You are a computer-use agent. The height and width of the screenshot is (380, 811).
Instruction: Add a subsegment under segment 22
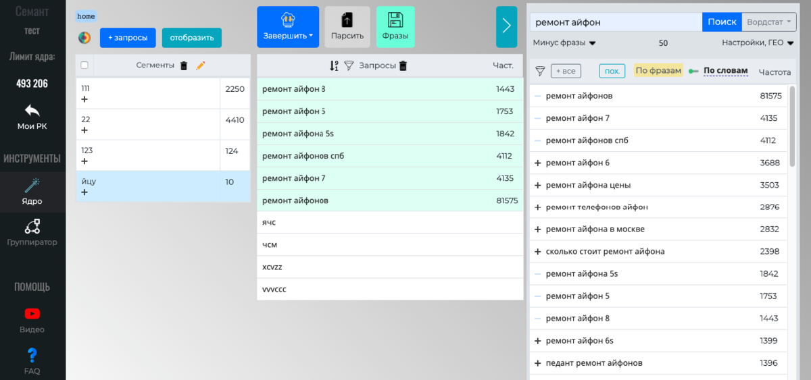coord(84,130)
